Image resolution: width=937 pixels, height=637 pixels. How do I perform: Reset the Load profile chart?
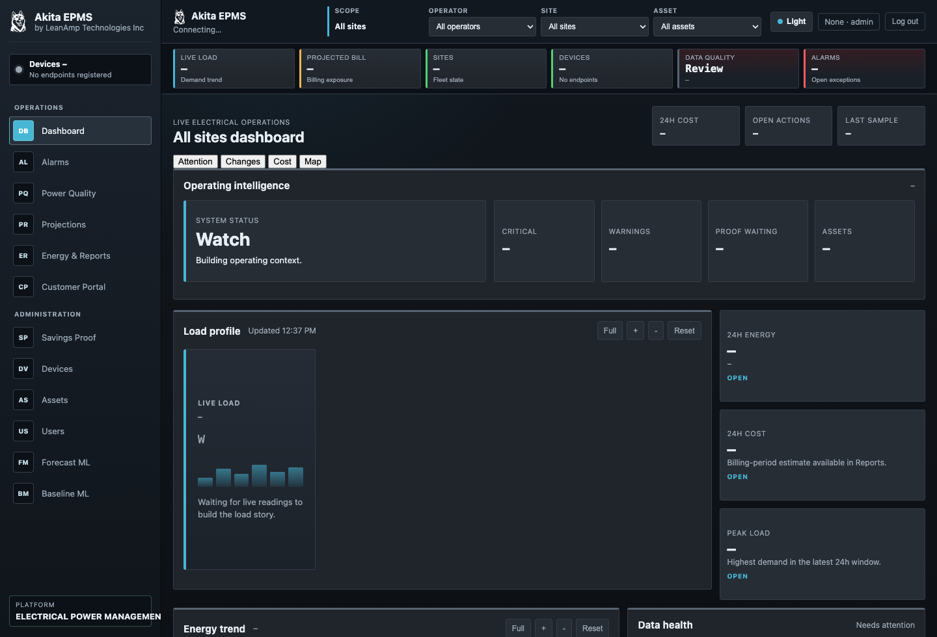click(x=685, y=331)
